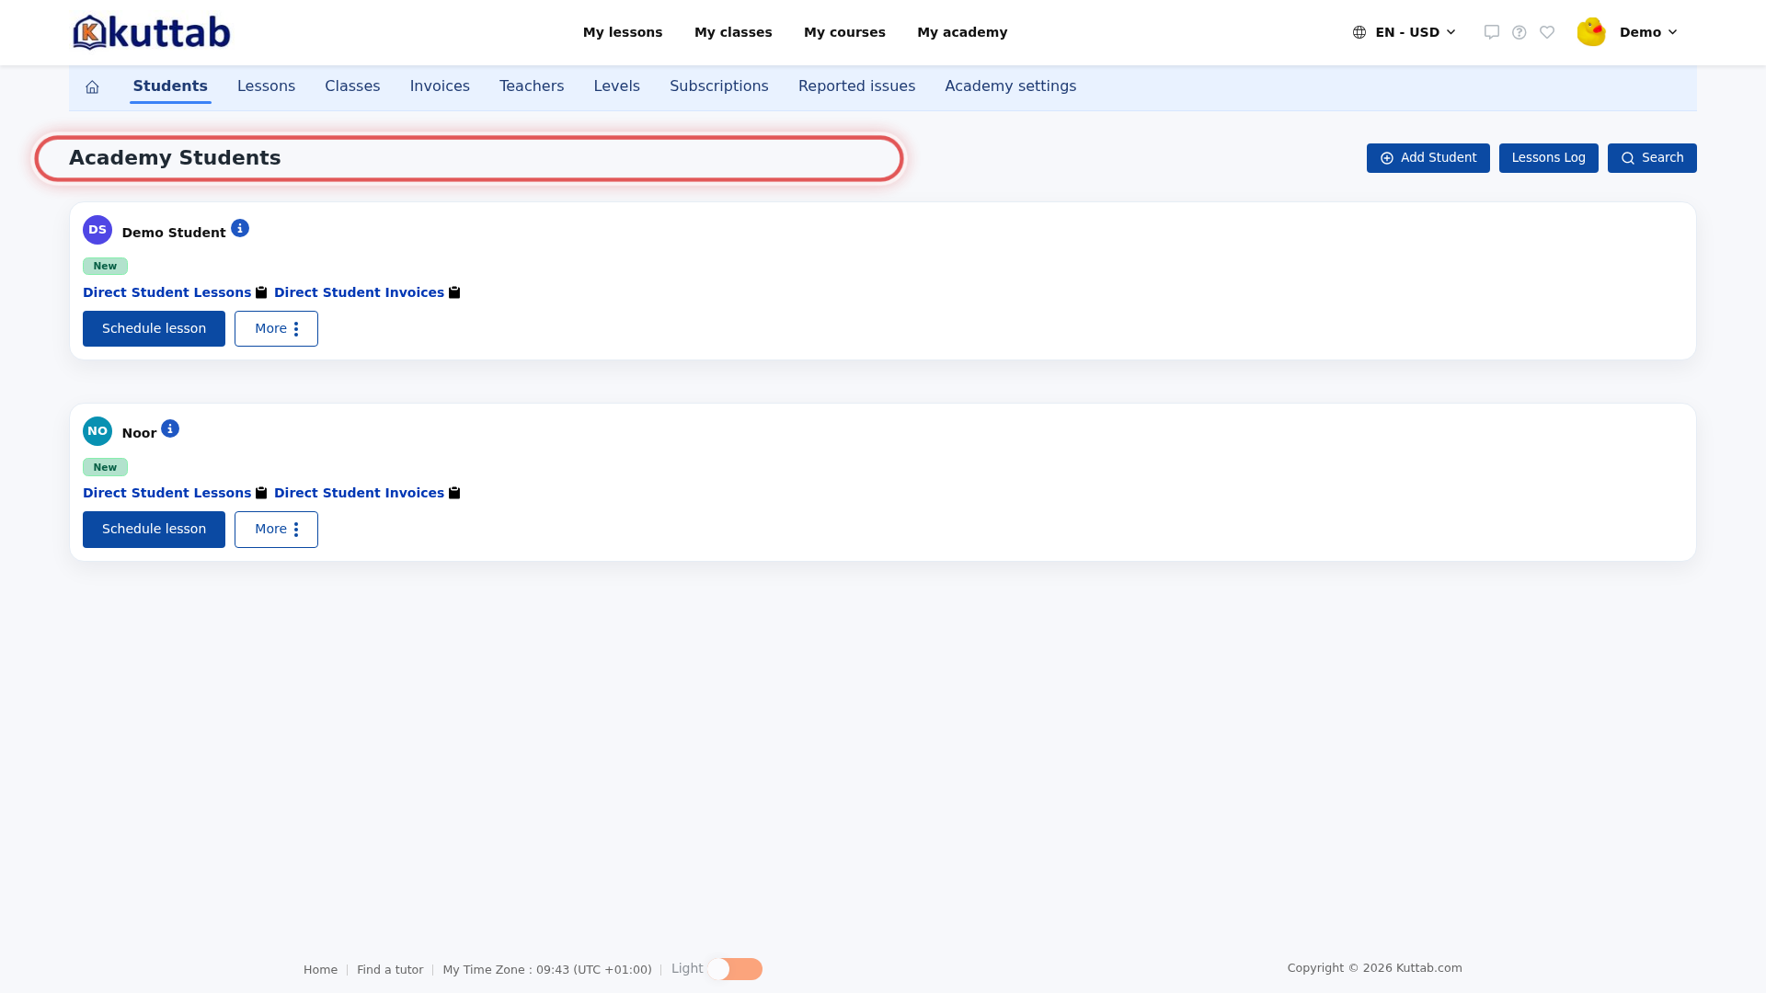Image resolution: width=1766 pixels, height=993 pixels.
Task: Open My academy menu item
Action: [962, 32]
